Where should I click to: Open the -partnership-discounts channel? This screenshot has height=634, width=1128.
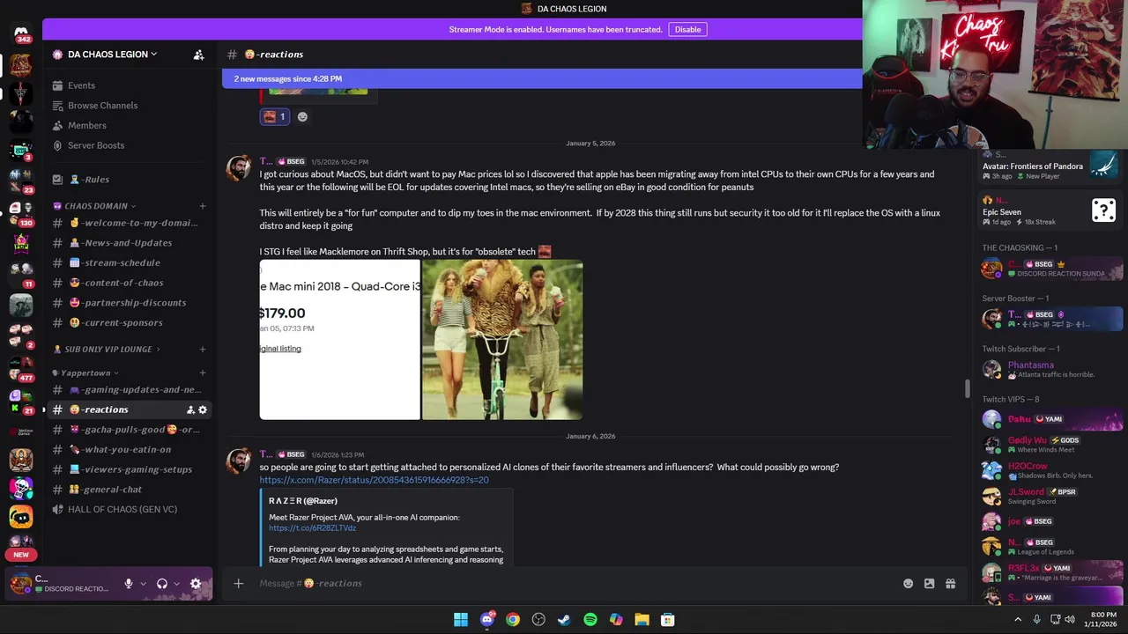click(x=130, y=303)
